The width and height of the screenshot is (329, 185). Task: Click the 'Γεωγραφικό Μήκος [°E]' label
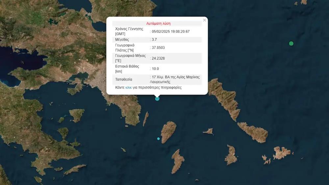tap(129, 58)
